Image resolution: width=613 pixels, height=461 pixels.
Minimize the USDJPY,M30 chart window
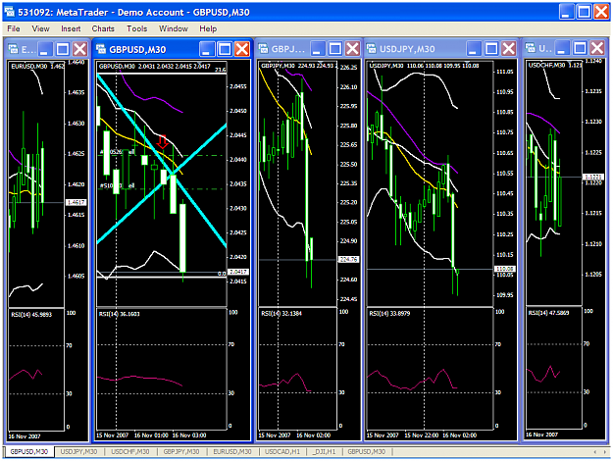click(473, 49)
